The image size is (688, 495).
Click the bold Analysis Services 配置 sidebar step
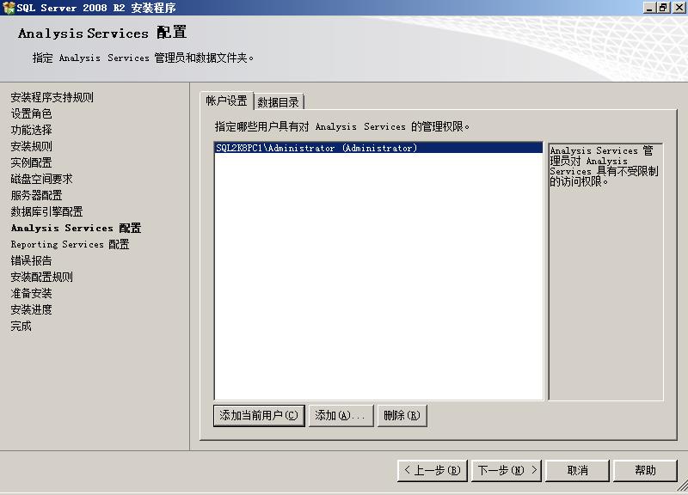click(76, 228)
